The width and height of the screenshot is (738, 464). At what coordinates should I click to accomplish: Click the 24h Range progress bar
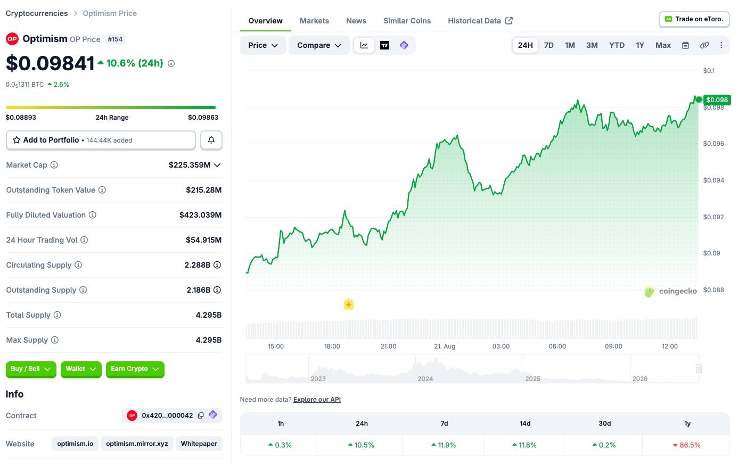(112, 107)
